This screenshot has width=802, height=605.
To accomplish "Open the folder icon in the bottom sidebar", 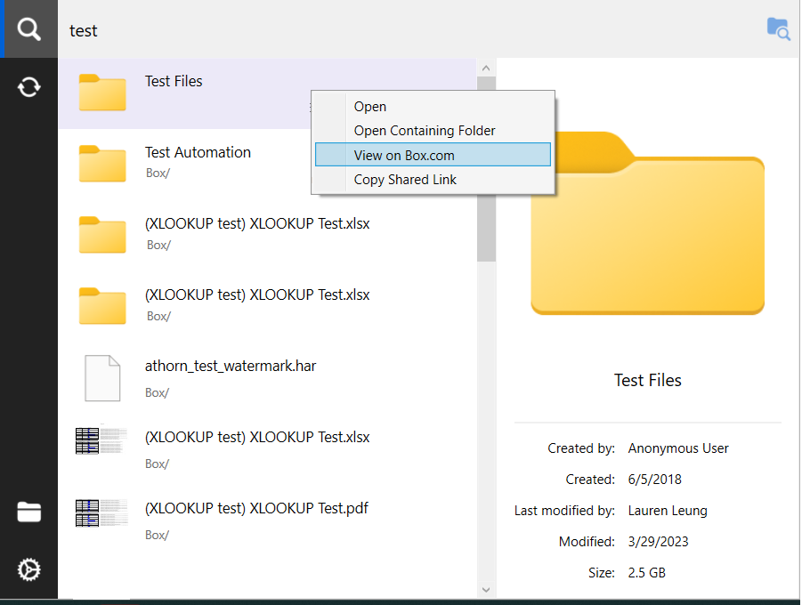I will (x=28, y=512).
